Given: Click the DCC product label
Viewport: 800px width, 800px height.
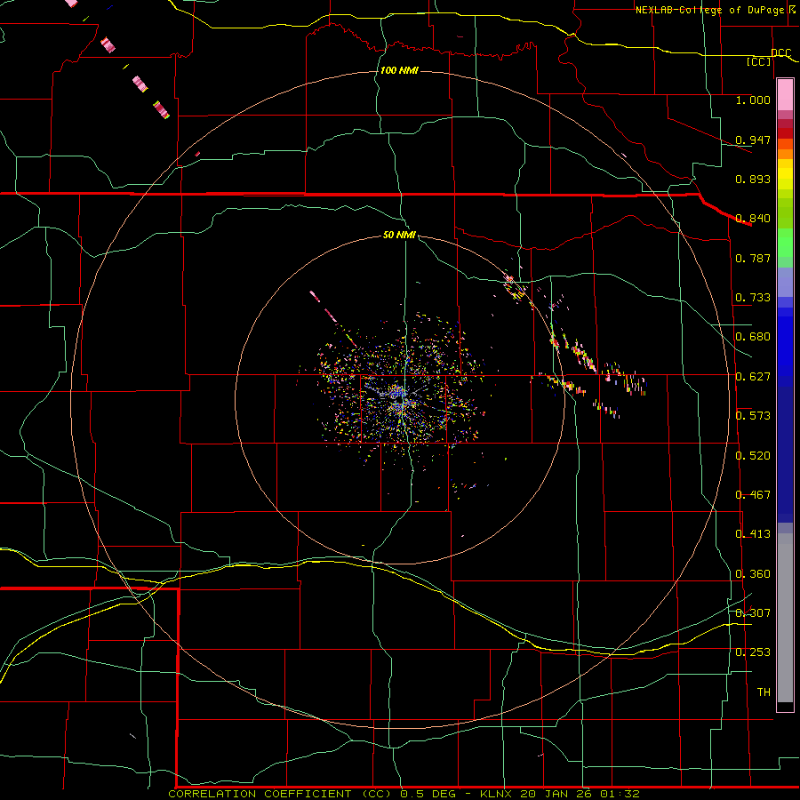Looking at the screenshot, I should tap(780, 53).
